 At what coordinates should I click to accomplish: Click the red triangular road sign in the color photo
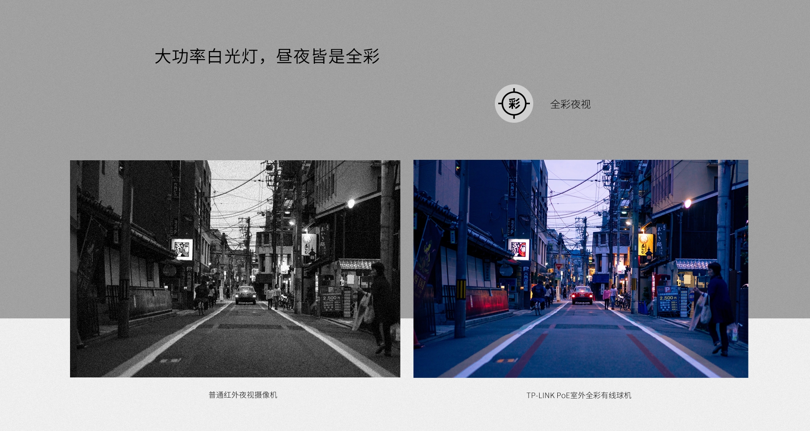[559, 267]
